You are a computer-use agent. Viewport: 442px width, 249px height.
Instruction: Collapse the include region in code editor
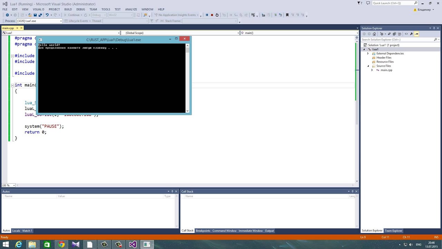(12, 56)
